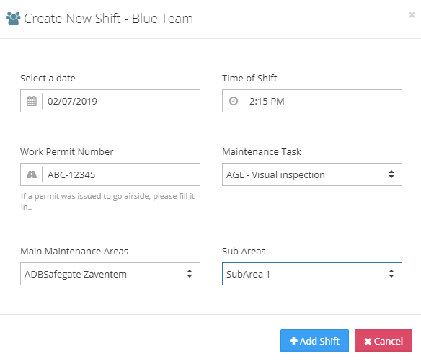The width and height of the screenshot is (421, 364).
Task: Click the Select a date label
Action: [x=48, y=78]
